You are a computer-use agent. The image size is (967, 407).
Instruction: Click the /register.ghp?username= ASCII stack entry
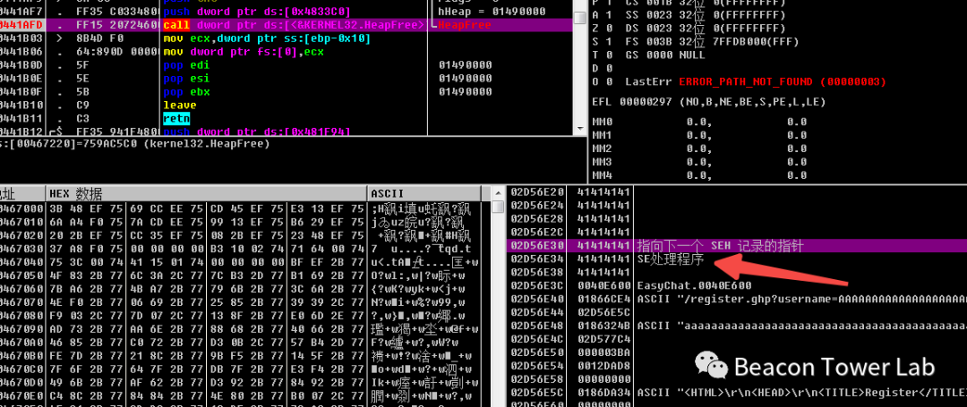(801, 300)
